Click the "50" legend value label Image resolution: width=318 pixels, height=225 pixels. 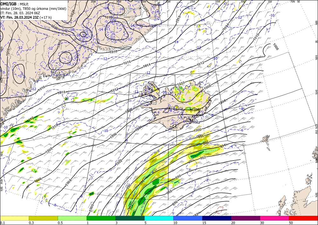coord(291,223)
